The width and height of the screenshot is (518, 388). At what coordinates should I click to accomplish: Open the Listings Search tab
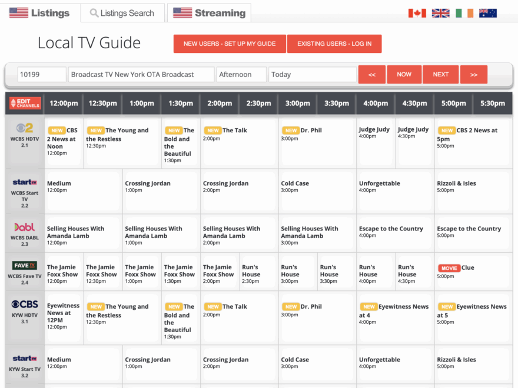[122, 12]
